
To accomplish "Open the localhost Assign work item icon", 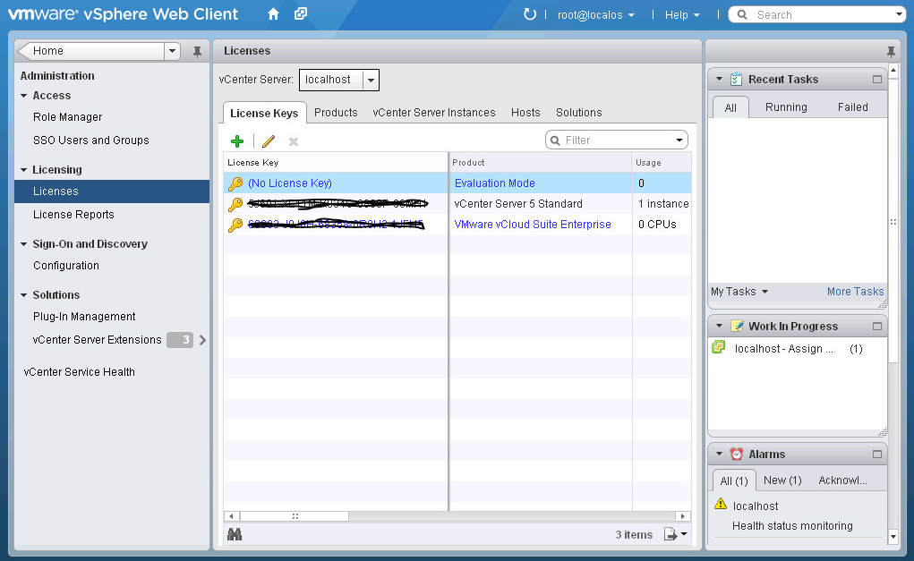I will coord(719,348).
